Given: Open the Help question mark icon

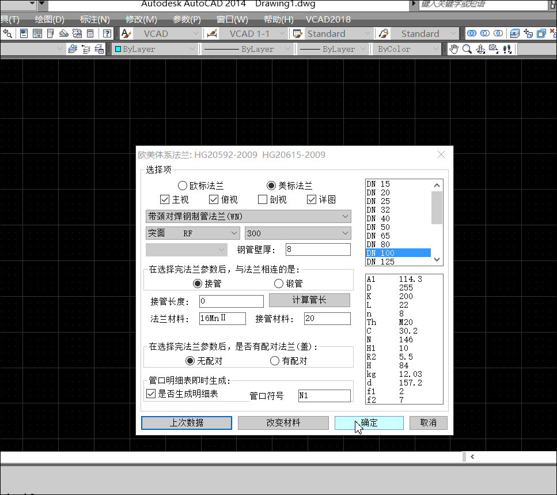Looking at the screenshot, I should pos(107,33).
